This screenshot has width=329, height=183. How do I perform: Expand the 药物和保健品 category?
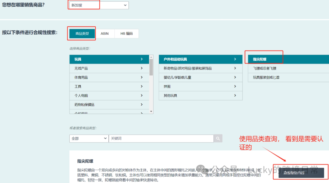109,105
